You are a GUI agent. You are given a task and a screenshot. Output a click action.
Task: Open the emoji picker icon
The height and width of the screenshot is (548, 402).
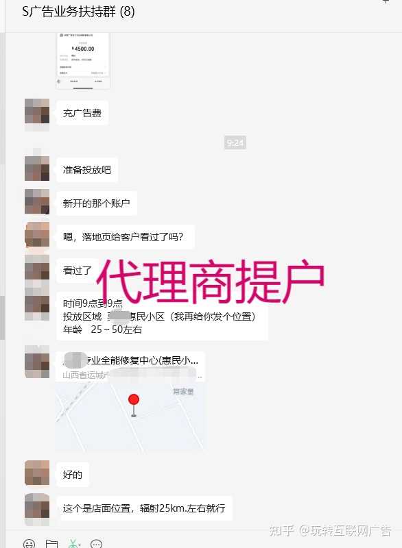[29, 544]
